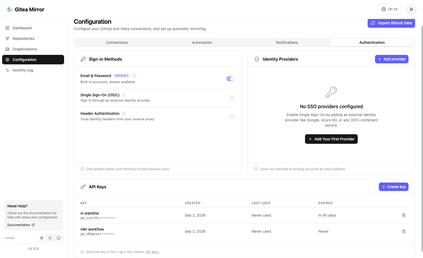The width and height of the screenshot is (423, 258).
Task: Click info icon in users matched note
Action: tap(256, 169)
